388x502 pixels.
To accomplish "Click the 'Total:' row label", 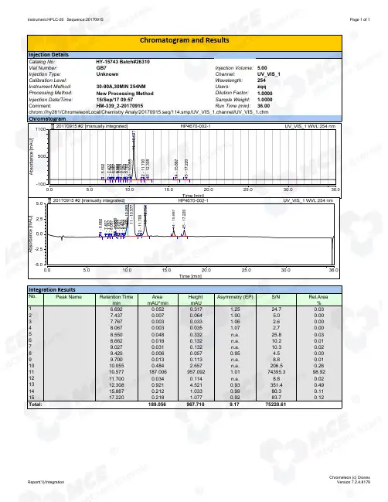I will point(36,405).
